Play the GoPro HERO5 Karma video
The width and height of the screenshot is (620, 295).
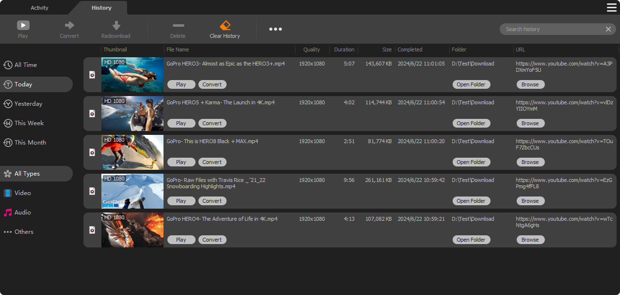(181, 123)
